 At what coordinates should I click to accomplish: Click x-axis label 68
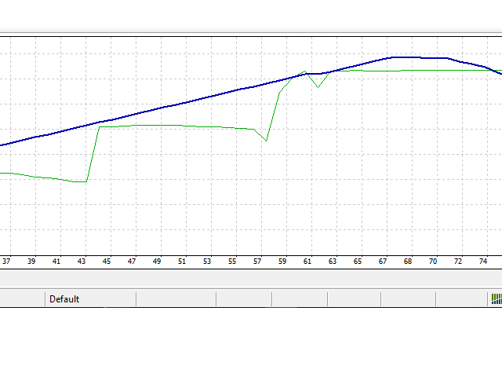tap(408, 262)
